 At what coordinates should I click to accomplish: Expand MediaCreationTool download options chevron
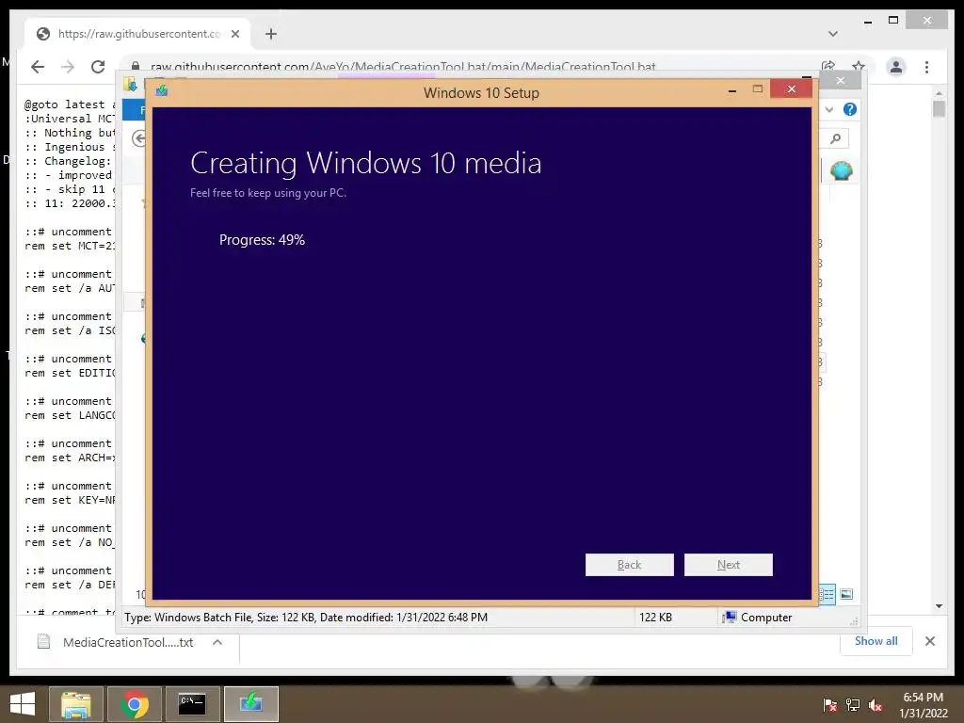click(x=217, y=642)
